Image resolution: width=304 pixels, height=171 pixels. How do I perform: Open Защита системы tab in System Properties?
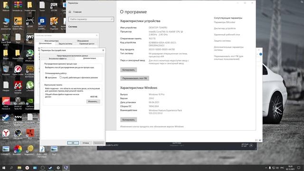(66, 44)
